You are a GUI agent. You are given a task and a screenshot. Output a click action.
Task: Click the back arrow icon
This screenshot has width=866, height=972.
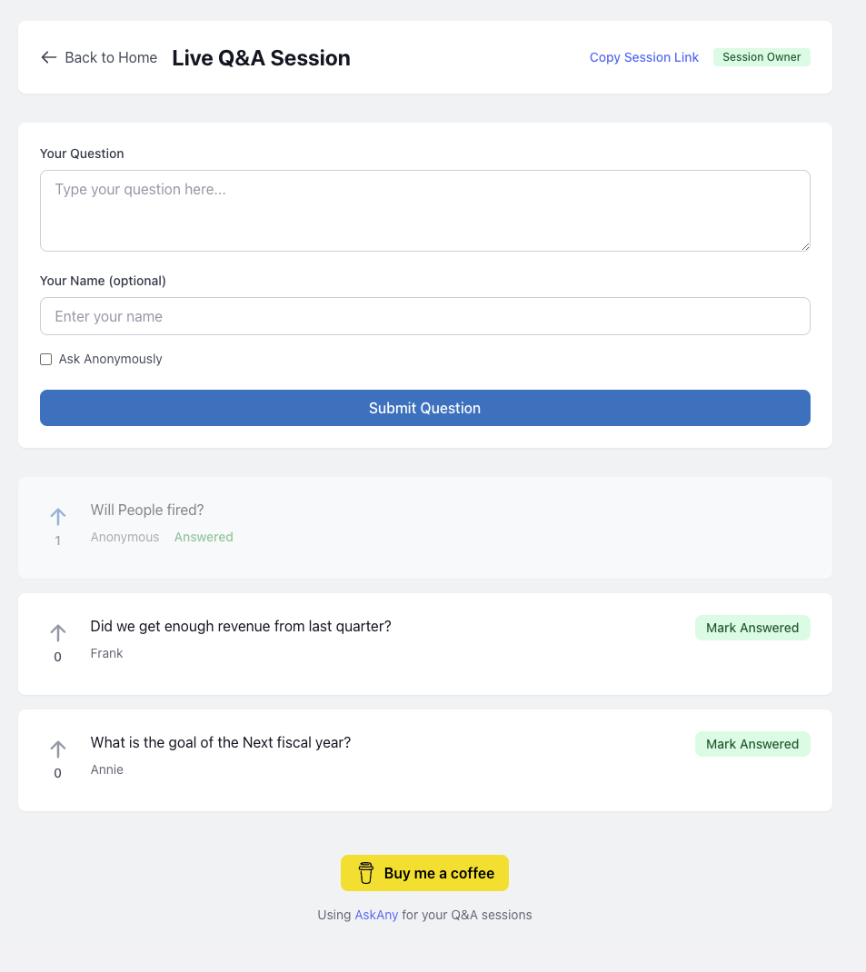pyautogui.click(x=48, y=57)
